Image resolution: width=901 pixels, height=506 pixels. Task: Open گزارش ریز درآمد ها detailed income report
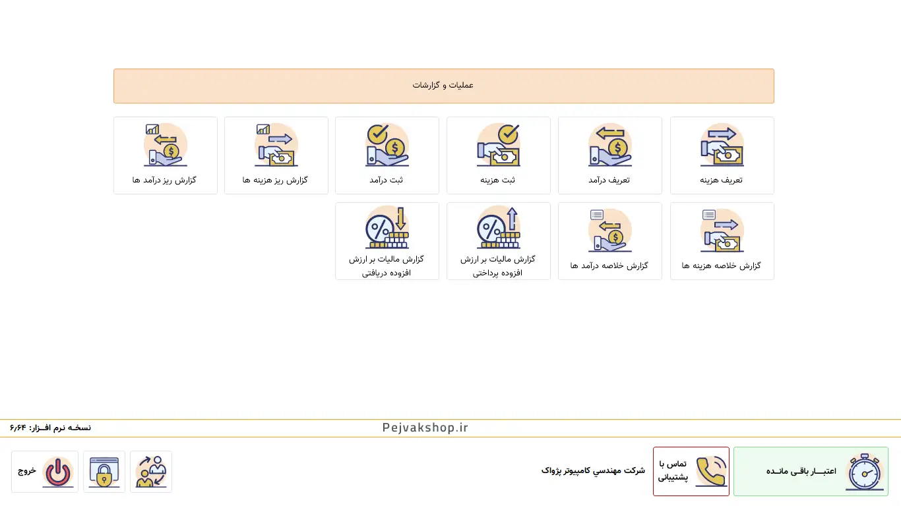[x=165, y=155]
